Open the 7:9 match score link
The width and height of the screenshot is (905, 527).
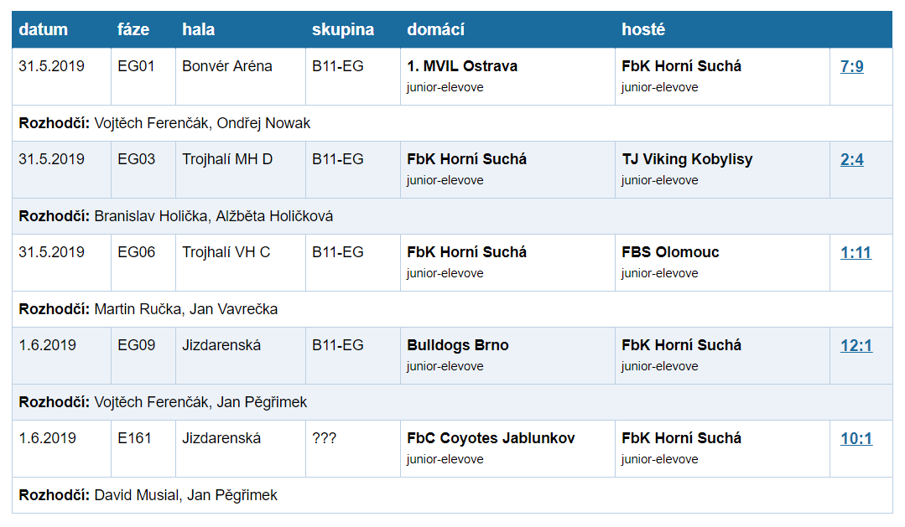coord(851,66)
